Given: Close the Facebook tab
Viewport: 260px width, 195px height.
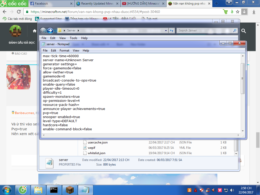Looking at the screenshot, I should tap(71, 4).
